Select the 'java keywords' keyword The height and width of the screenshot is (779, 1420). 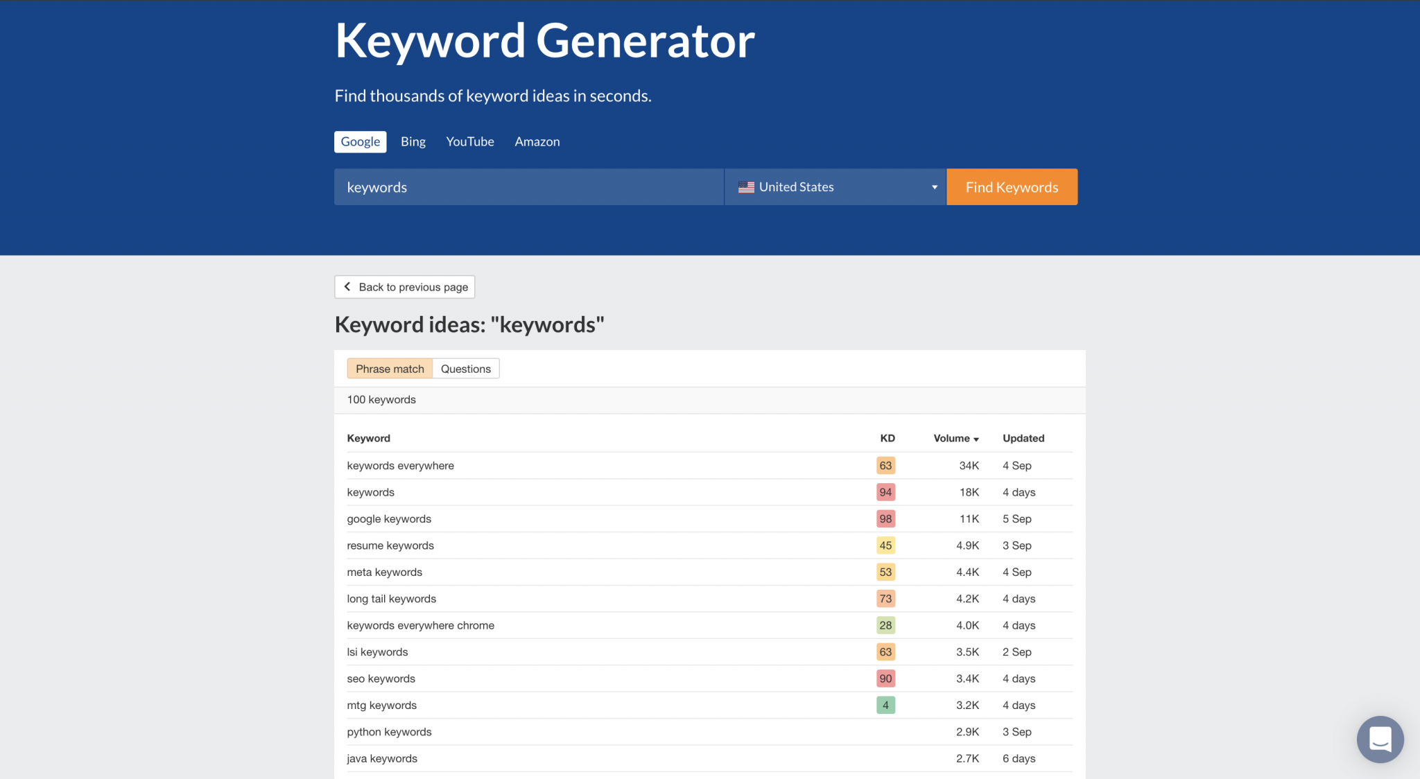(x=382, y=759)
